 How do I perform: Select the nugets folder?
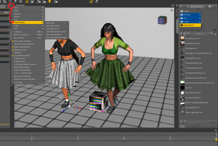tap(190, 22)
